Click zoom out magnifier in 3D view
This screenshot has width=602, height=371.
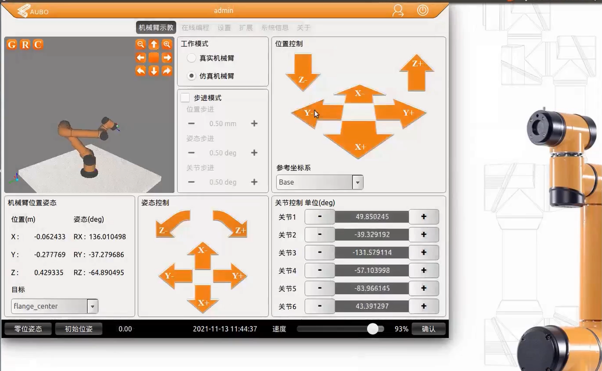(141, 44)
